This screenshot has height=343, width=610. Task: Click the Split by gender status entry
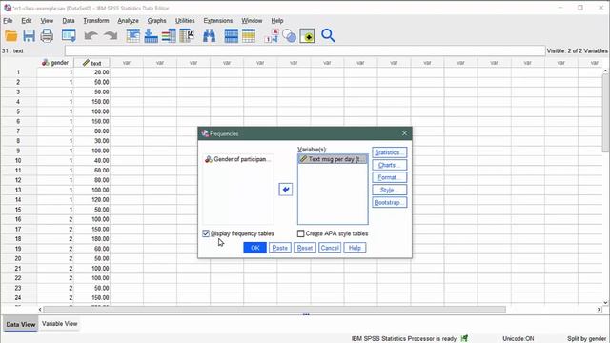(586, 339)
